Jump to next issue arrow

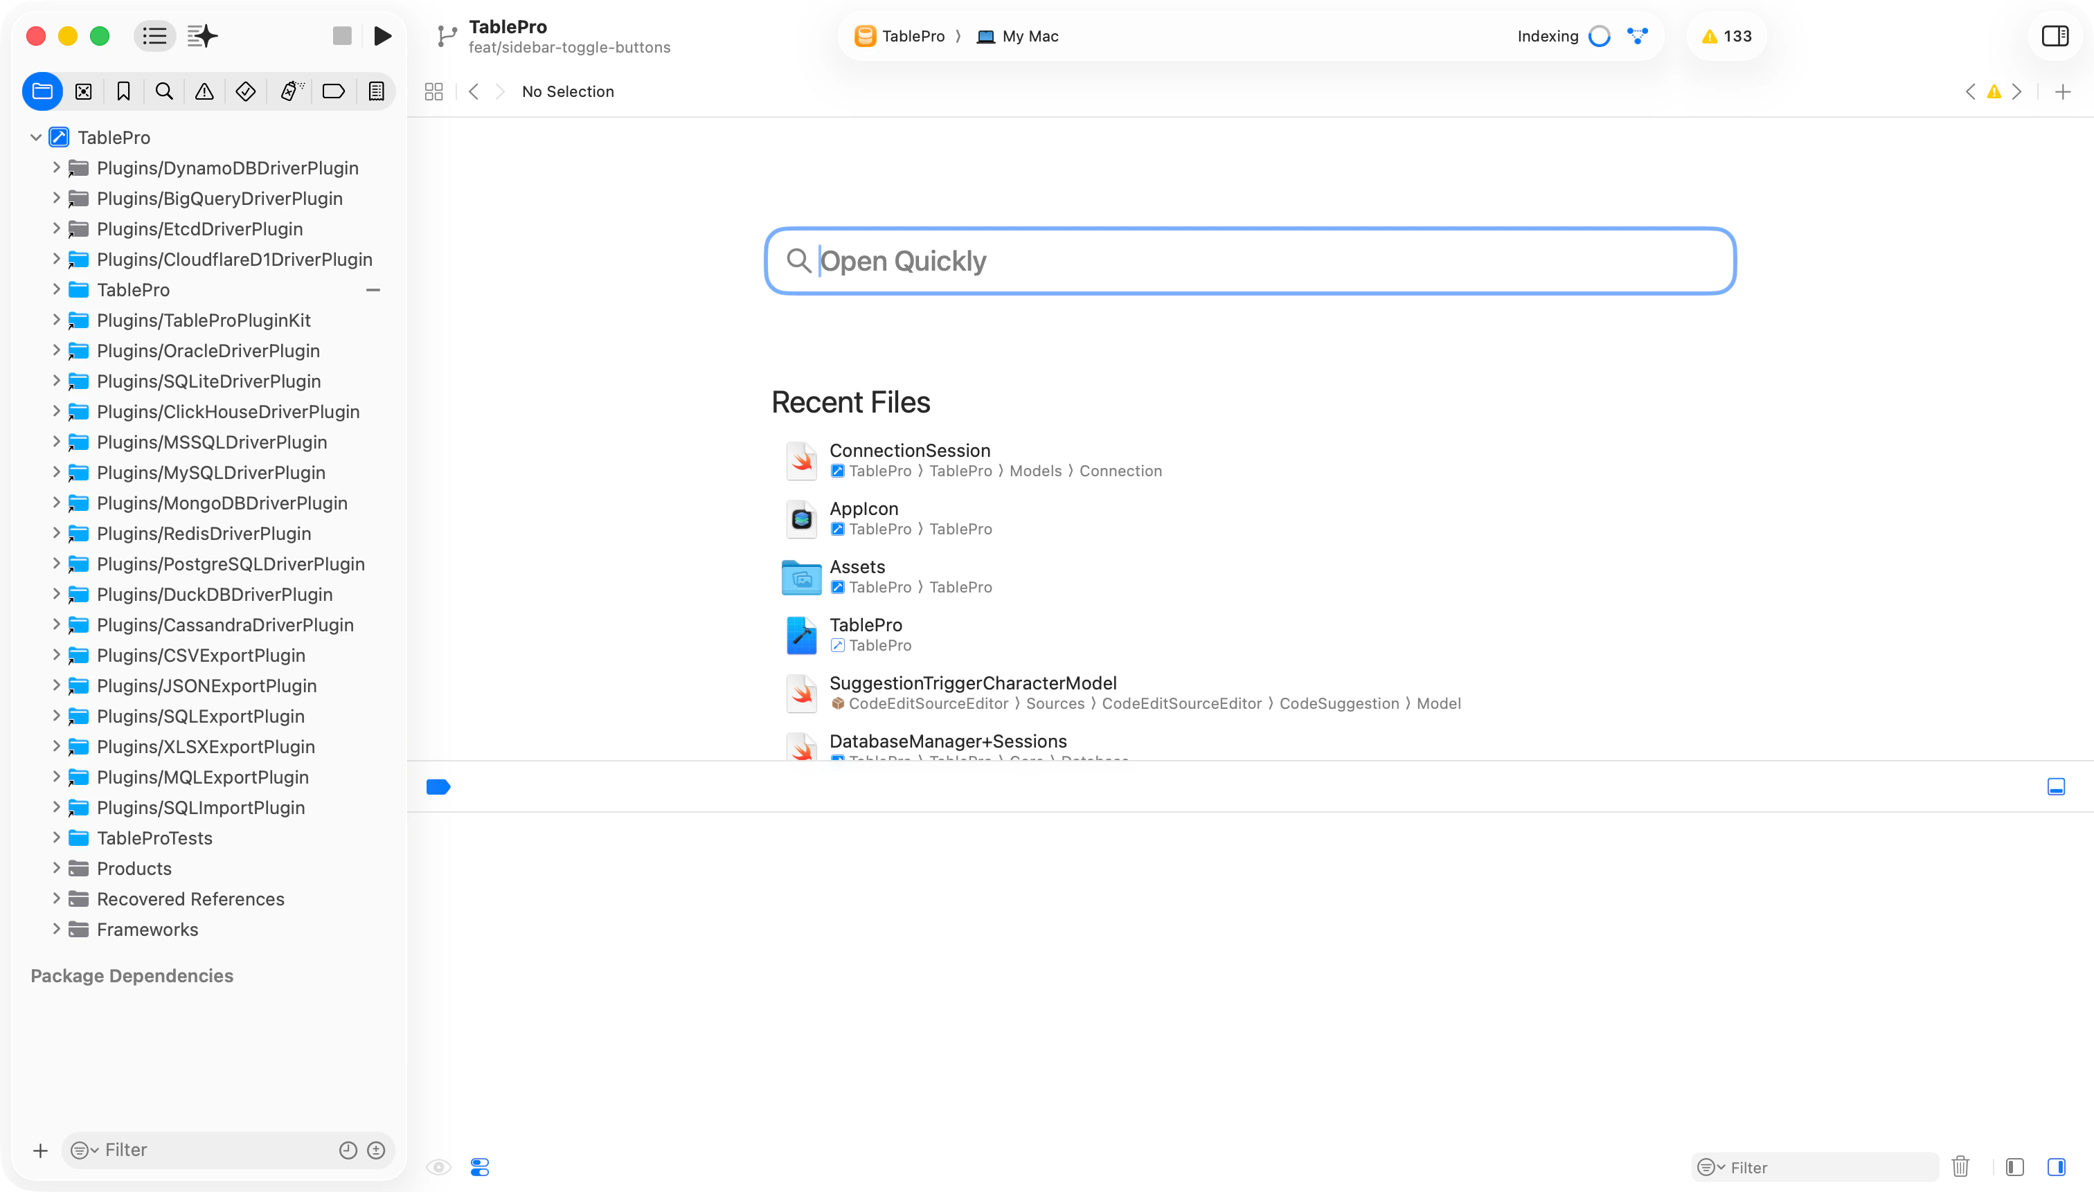click(2017, 91)
